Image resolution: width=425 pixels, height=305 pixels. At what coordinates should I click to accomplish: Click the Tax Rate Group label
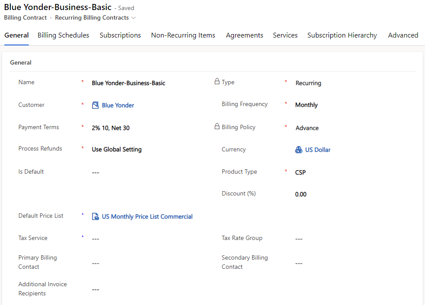point(242,238)
